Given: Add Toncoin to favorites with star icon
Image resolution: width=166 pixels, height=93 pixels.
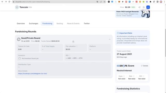Looking at the screenshot, I should tap(144, 7).
